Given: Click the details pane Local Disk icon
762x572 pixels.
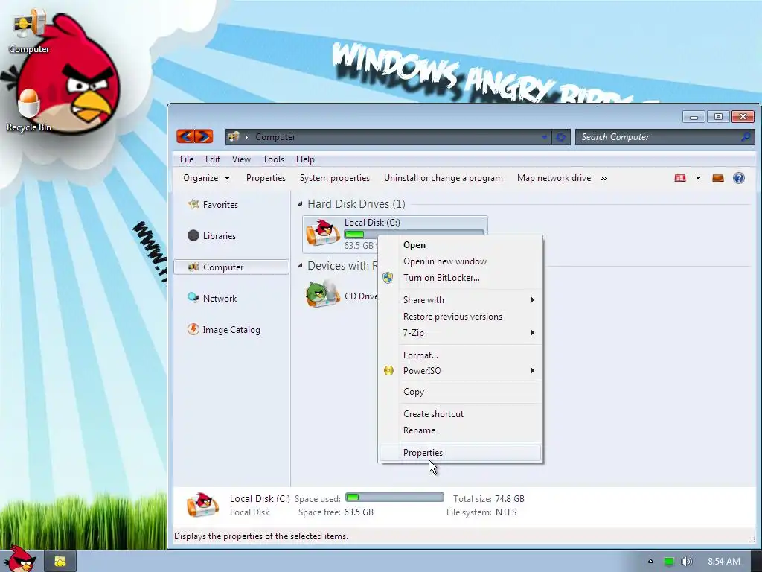Looking at the screenshot, I should pyautogui.click(x=202, y=505).
